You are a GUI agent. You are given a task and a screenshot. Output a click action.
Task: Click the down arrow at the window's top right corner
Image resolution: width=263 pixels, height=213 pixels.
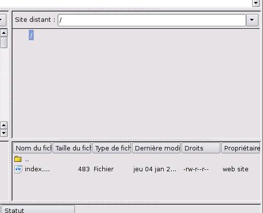[256, 3]
